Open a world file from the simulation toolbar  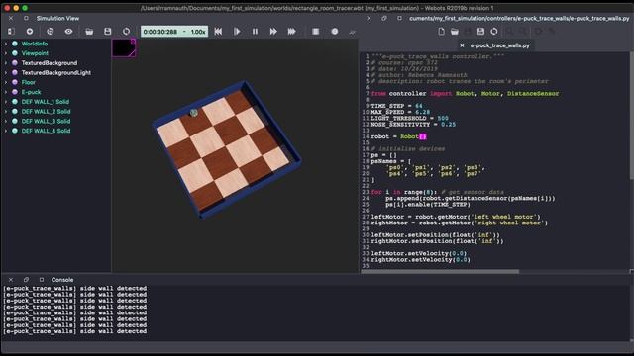[89, 31]
